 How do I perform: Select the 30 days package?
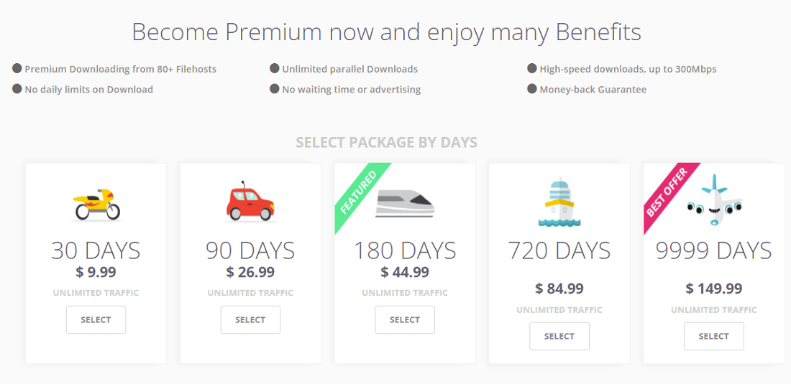tap(96, 319)
